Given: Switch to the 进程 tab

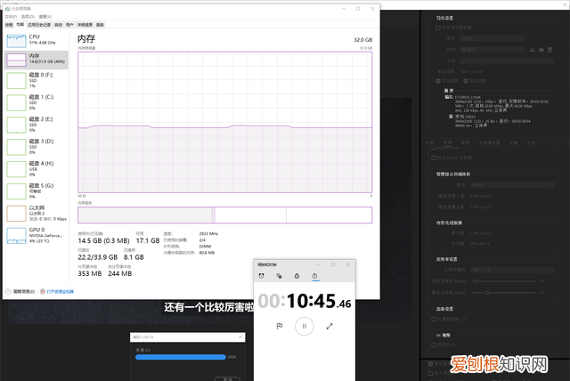Looking at the screenshot, I should coord(9,25).
